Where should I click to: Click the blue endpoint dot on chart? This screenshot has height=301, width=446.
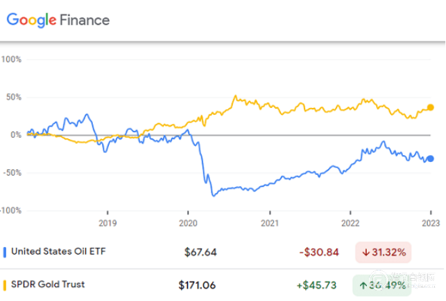coord(431,158)
